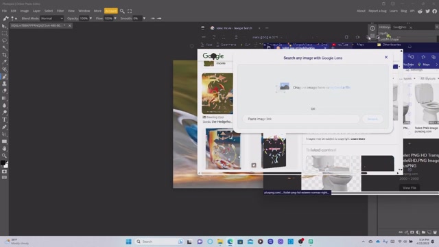Select the Gradient tool
The height and width of the screenshot is (247, 439).
pyautogui.click(x=4, y=98)
